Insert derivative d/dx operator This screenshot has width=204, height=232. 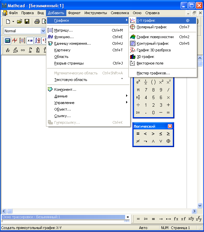(8, 50)
